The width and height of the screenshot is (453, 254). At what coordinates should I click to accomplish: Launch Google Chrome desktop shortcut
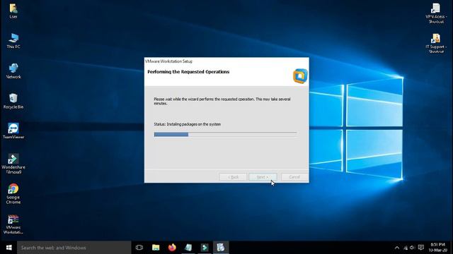tap(13, 194)
